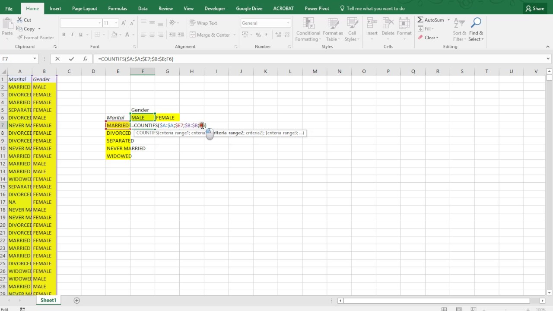Click the Cut scissors icon

tap(20, 20)
